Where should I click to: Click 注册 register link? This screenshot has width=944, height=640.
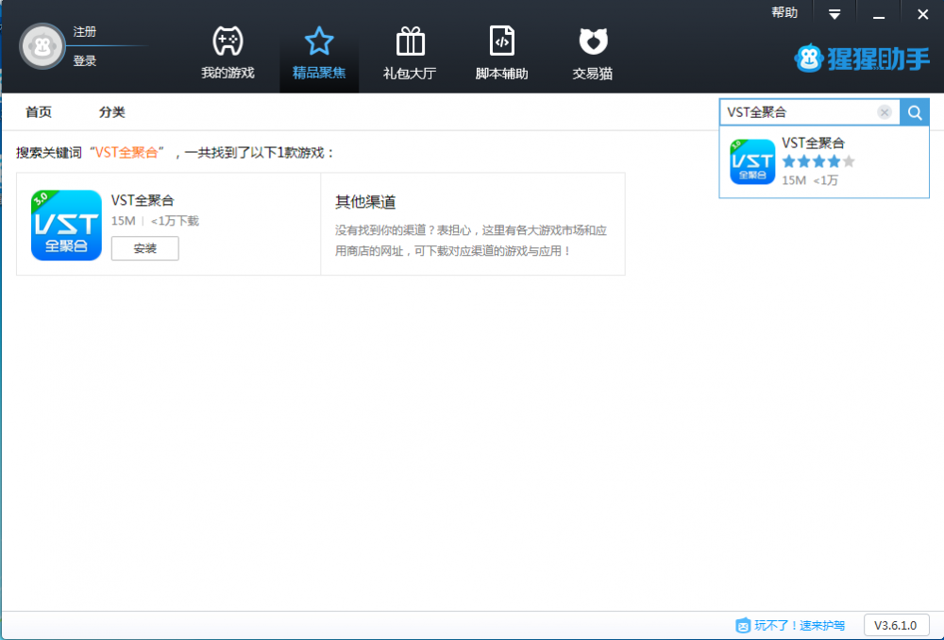point(85,32)
